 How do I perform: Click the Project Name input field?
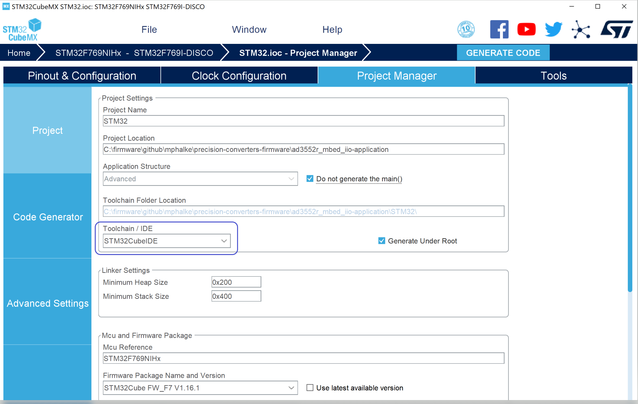303,121
